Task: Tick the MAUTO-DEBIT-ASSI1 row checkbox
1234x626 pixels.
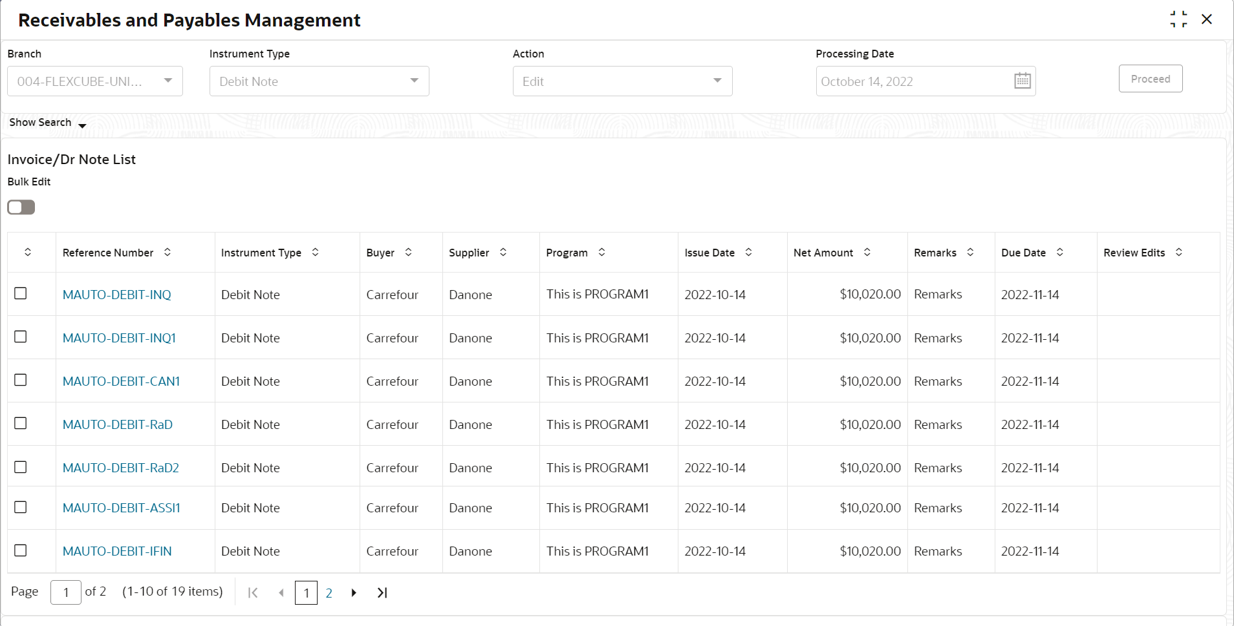Action: pos(21,507)
